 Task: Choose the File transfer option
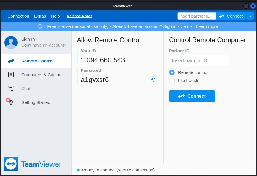tap(172, 81)
